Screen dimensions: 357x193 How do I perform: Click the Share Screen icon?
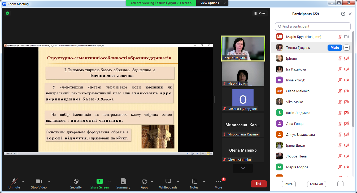(99, 182)
